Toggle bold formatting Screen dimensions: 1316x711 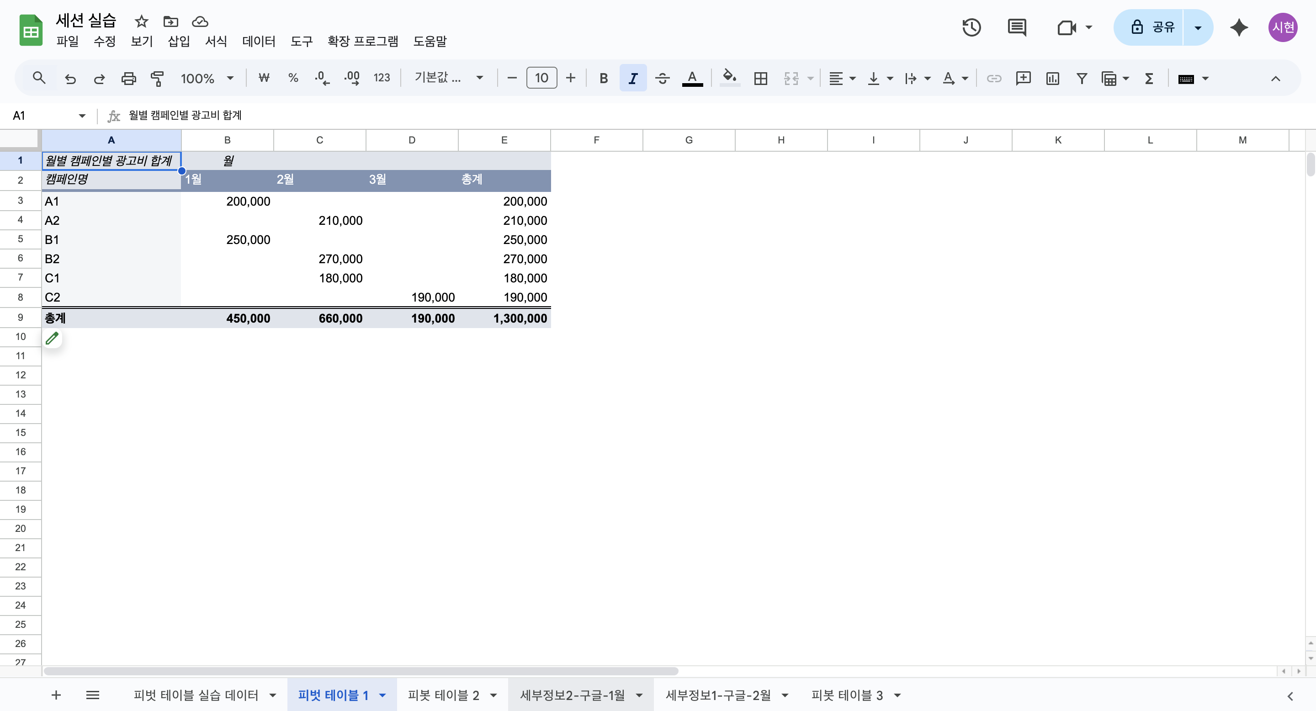[603, 78]
